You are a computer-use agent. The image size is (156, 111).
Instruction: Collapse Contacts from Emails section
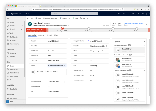(x=145, y=45)
